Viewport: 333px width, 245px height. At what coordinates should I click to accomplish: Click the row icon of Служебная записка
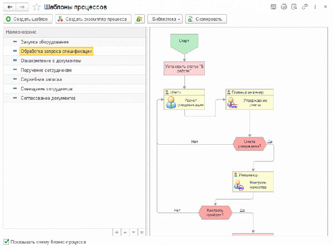point(15,79)
